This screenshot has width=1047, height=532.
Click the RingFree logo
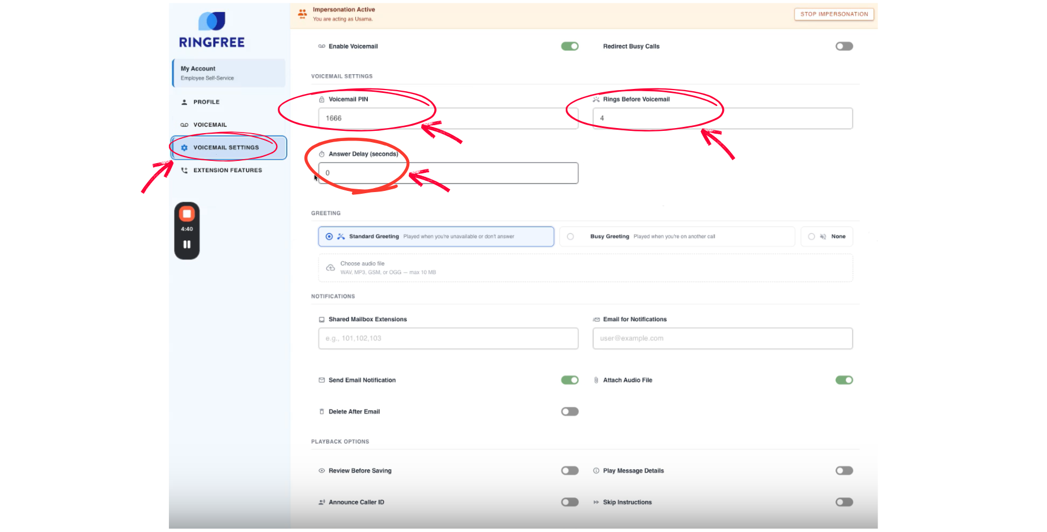pos(211,31)
